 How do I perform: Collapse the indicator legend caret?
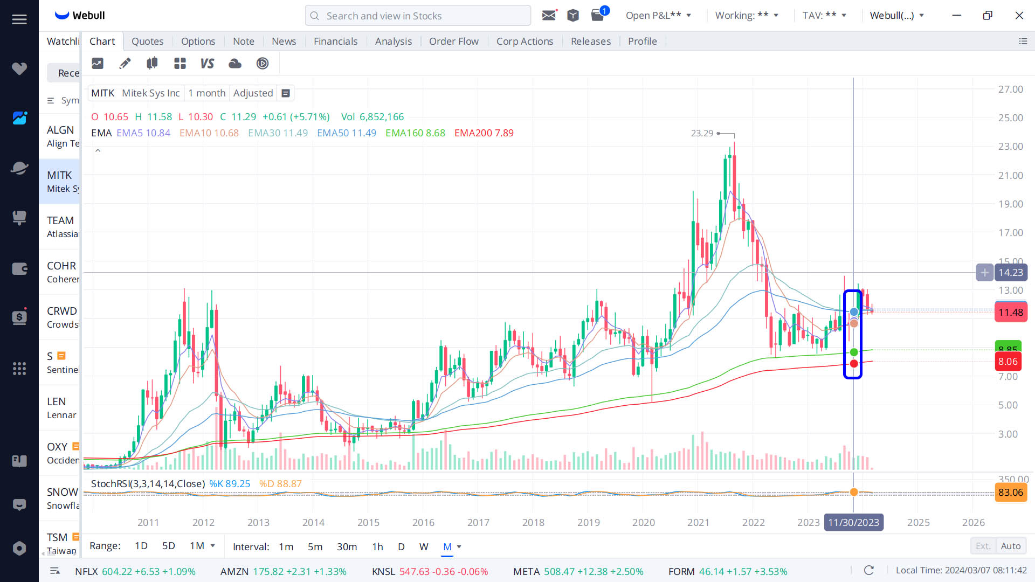pyautogui.click(x=98, y=151)
